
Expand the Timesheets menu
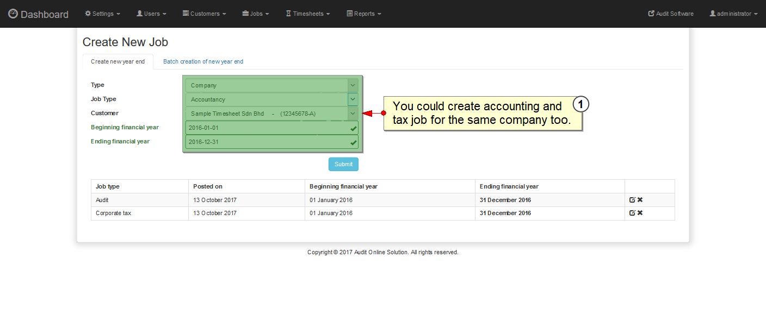[308, 14]
